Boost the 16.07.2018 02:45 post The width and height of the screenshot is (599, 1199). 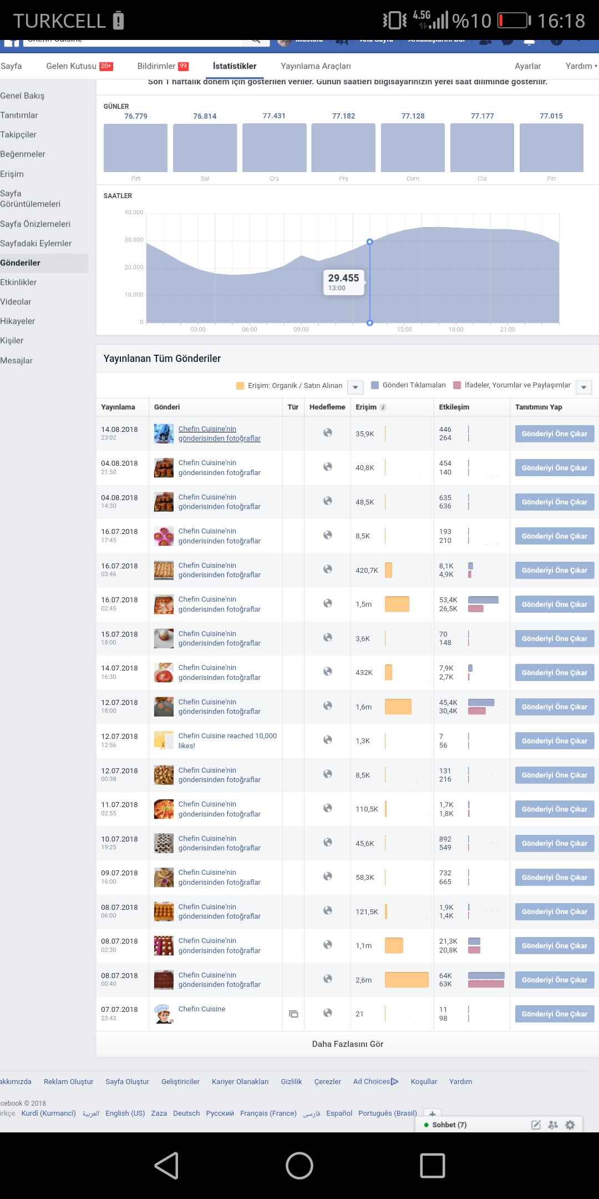pyautogui.click(x=555, y=604)
